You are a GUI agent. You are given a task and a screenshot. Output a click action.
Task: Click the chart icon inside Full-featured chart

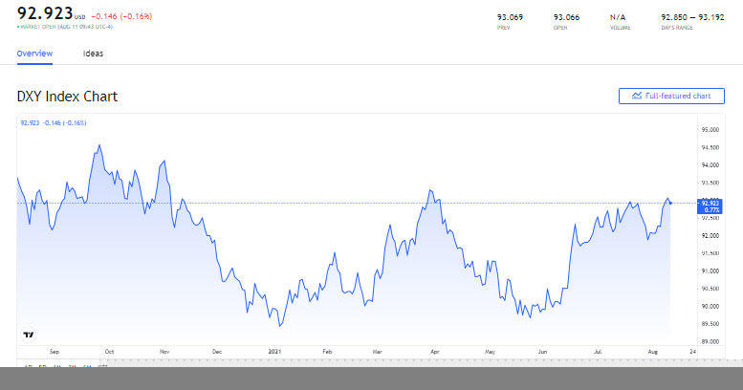636,96
